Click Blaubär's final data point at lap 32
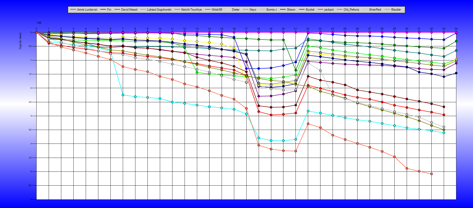Screen dimensions: 473x208 [431, 174]
